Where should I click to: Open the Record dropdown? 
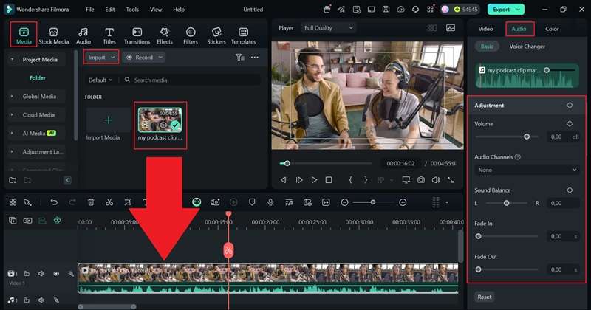tap(144, 58)
